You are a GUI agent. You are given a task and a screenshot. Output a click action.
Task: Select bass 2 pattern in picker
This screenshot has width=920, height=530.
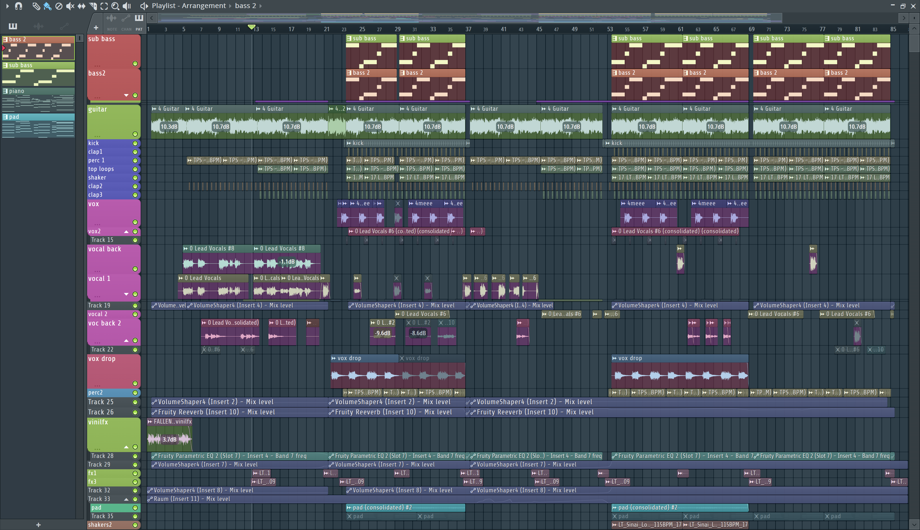click(x=38, y=48)
